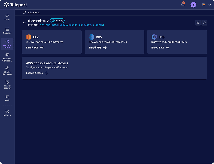Image resolution: width=214 pixels, height=164 pixels.
Task: Click Enroll EC2 link
Action: [35, 47]
